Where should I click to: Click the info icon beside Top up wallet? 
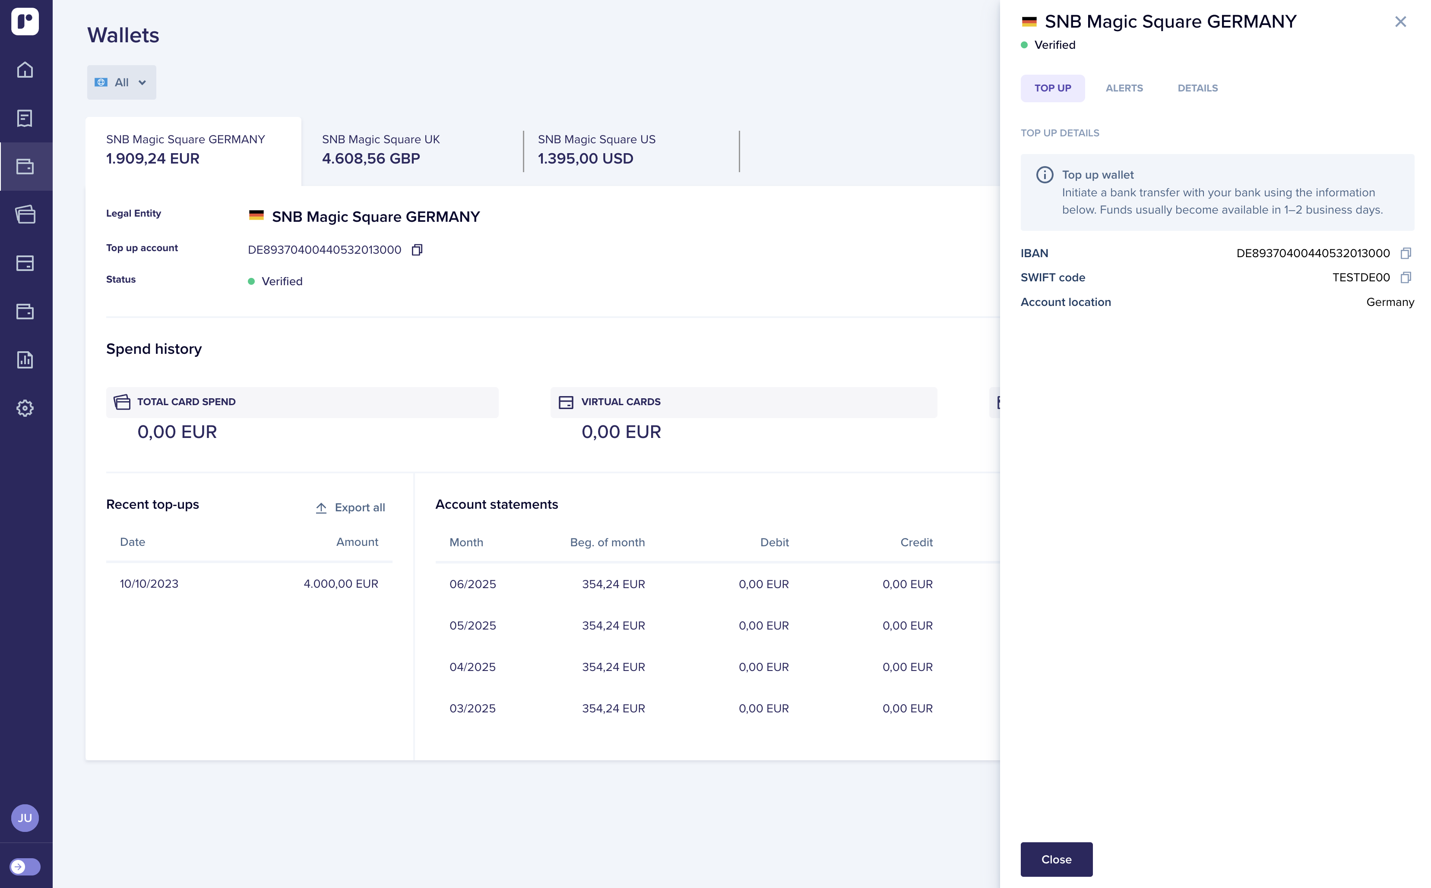1044,175
